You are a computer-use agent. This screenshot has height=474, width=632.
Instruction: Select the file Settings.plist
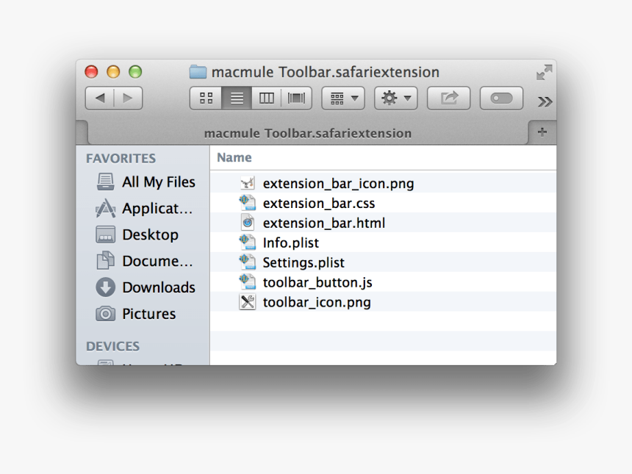(383, 262)
